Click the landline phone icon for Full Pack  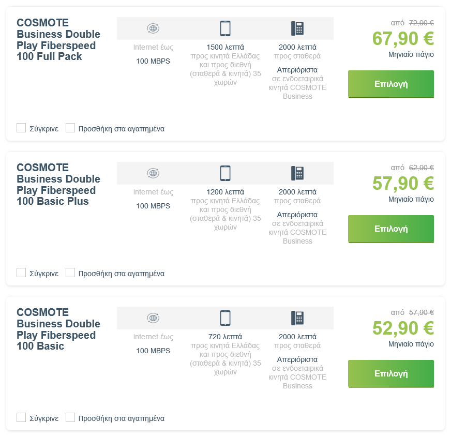pyautogui.click(x=297, y=28)
